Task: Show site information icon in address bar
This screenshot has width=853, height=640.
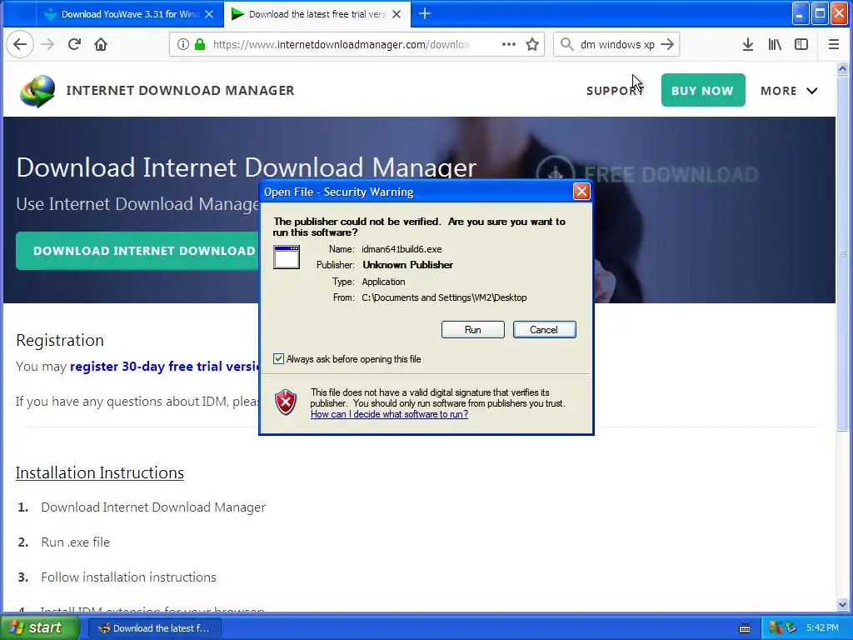Action: click(183, 45)
